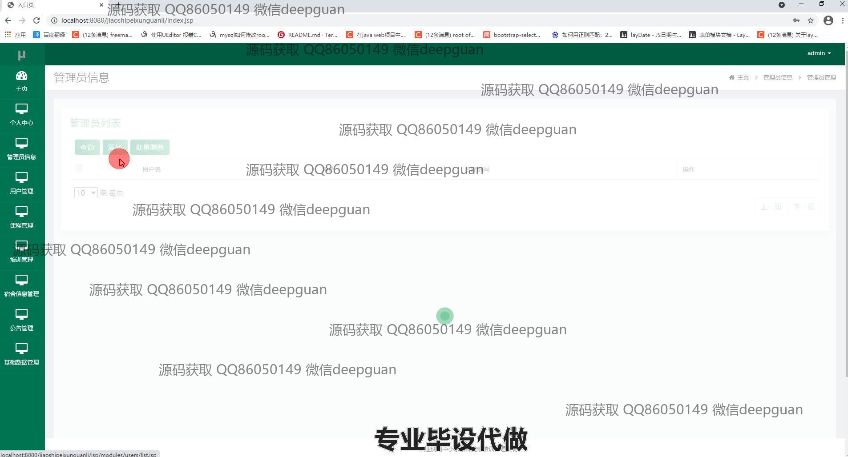Check the select-all checkbox in table header

(79, 167)
